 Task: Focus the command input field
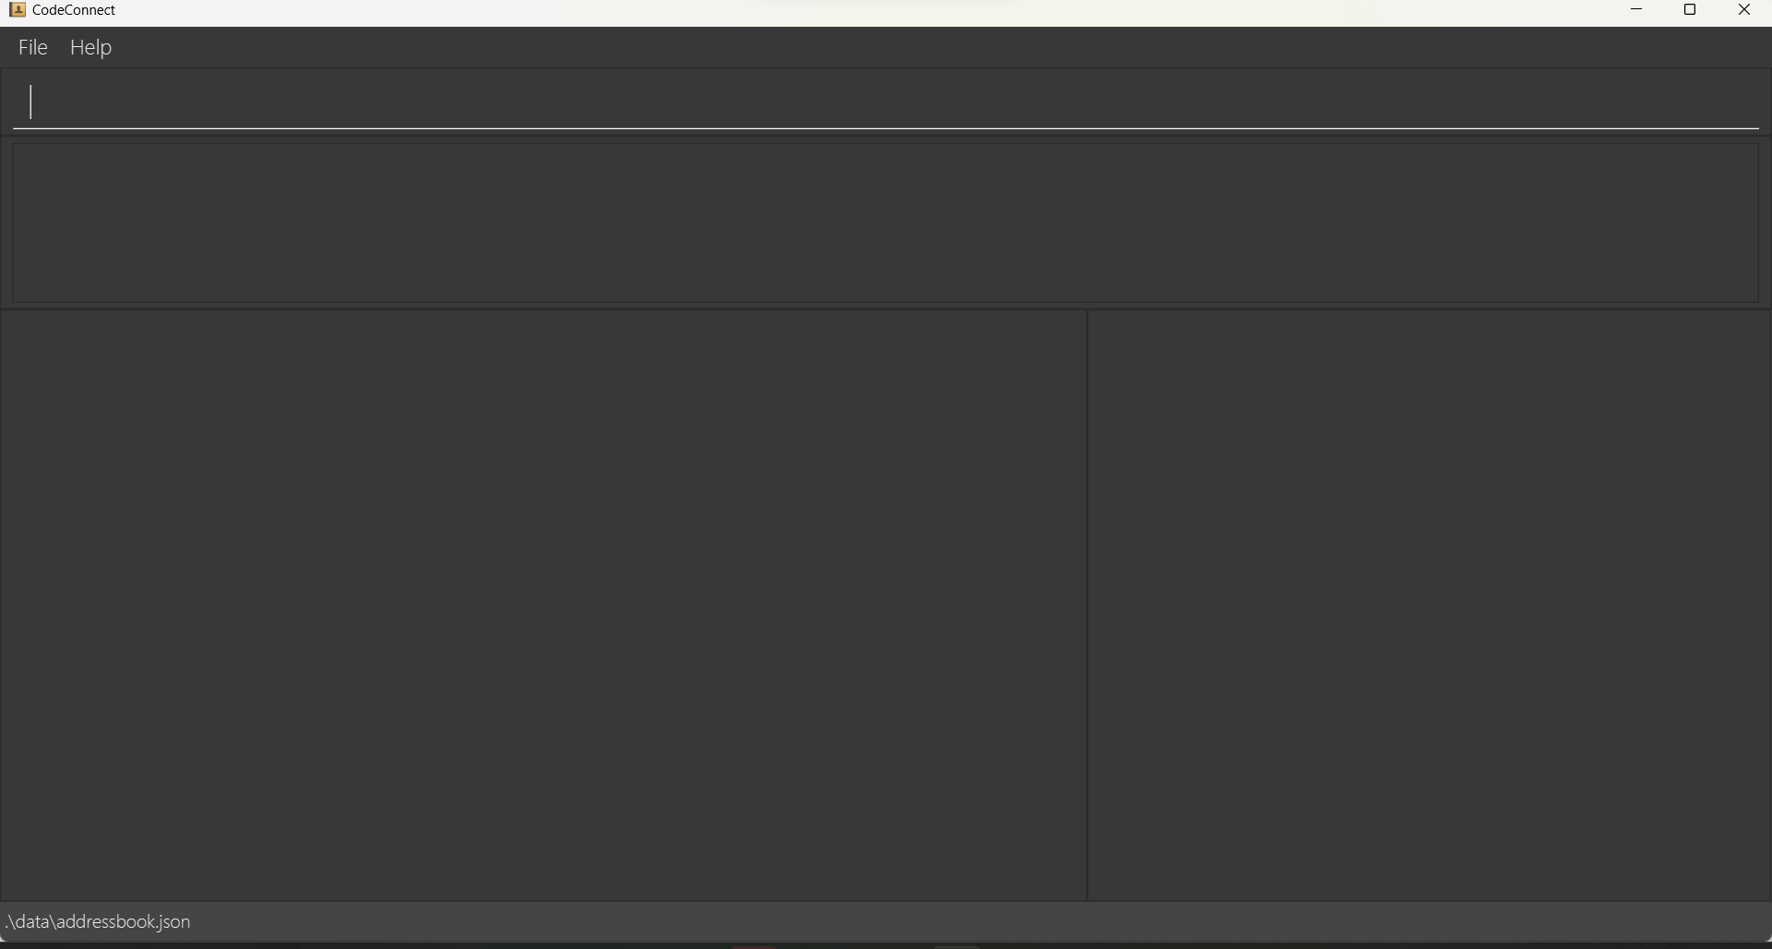[886, 102]
